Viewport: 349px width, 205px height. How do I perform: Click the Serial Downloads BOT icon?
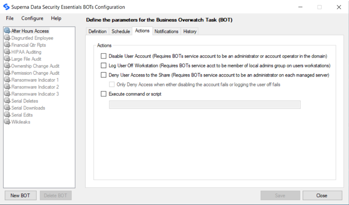(x=7, y=108)
